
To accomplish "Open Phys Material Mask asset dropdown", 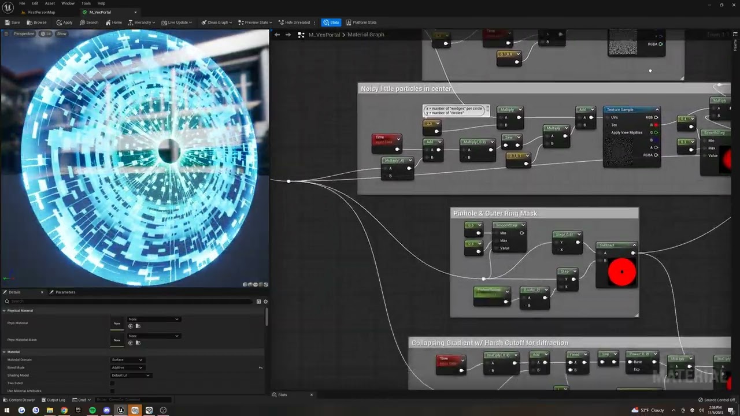I will 154,336.
